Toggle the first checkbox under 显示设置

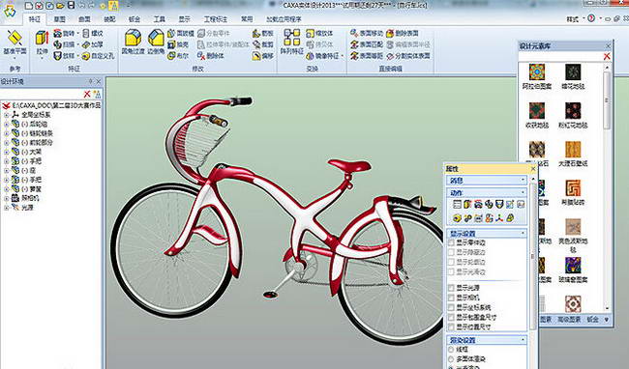(x=451, y=242)
